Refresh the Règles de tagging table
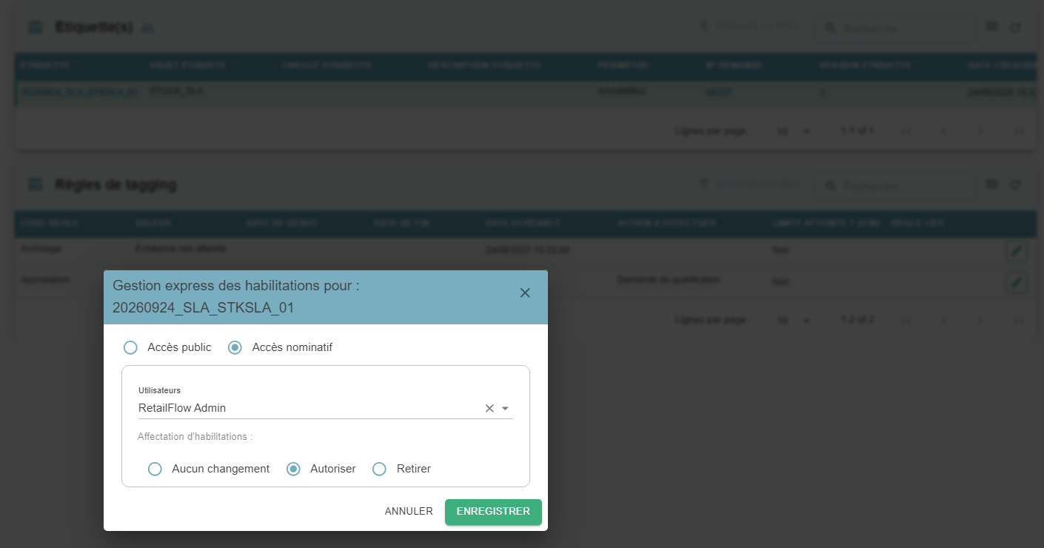 tap(1016, 184)
